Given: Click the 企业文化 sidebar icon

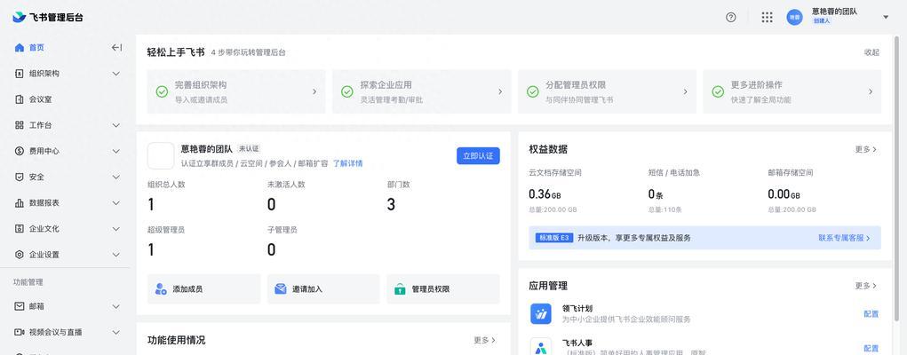Looking at the screenshot, I should click(x=19, y=228).
